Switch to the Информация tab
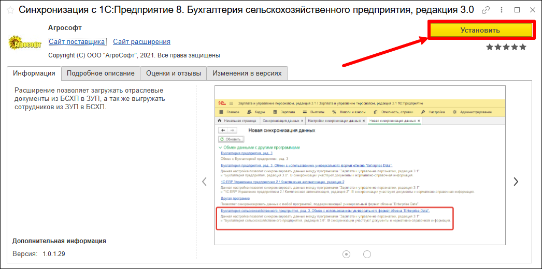This screenshot has height=269, width=542. 34,73
